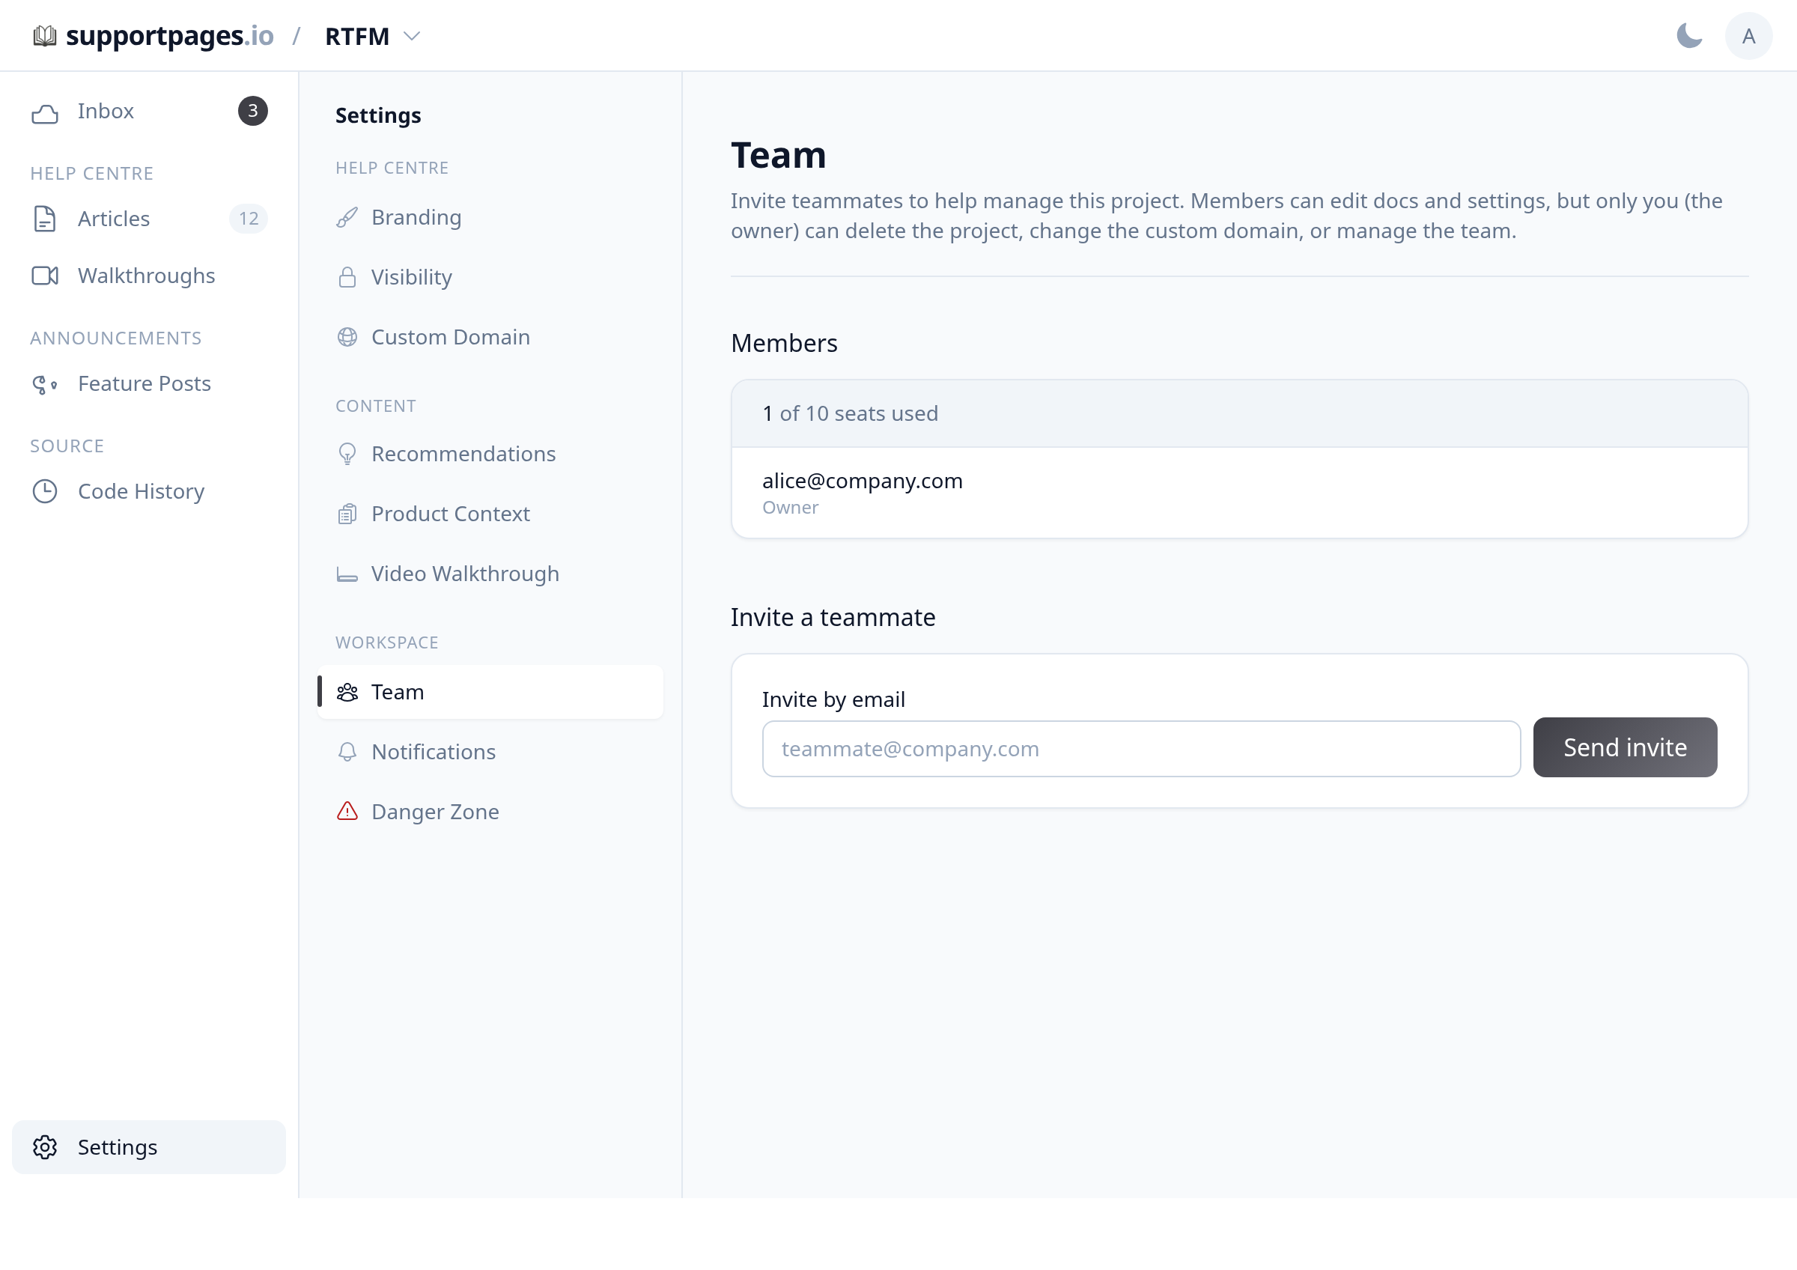
Task: Click the Code History label in sidebar
Action: [x=141, y=491]
